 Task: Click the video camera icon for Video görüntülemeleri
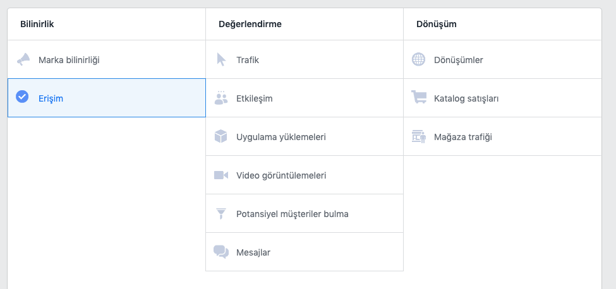tap(221, 175)
